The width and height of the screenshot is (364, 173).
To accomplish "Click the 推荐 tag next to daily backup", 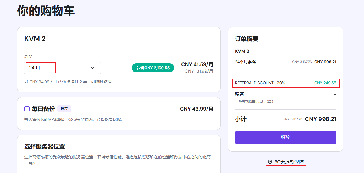I will coord(64,109).
